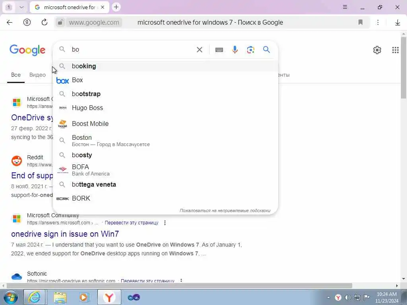Screen dimensions: 407x305
Task: Open the browser hamburger menu
Action: pyautogui.click(x=345, y=7)
